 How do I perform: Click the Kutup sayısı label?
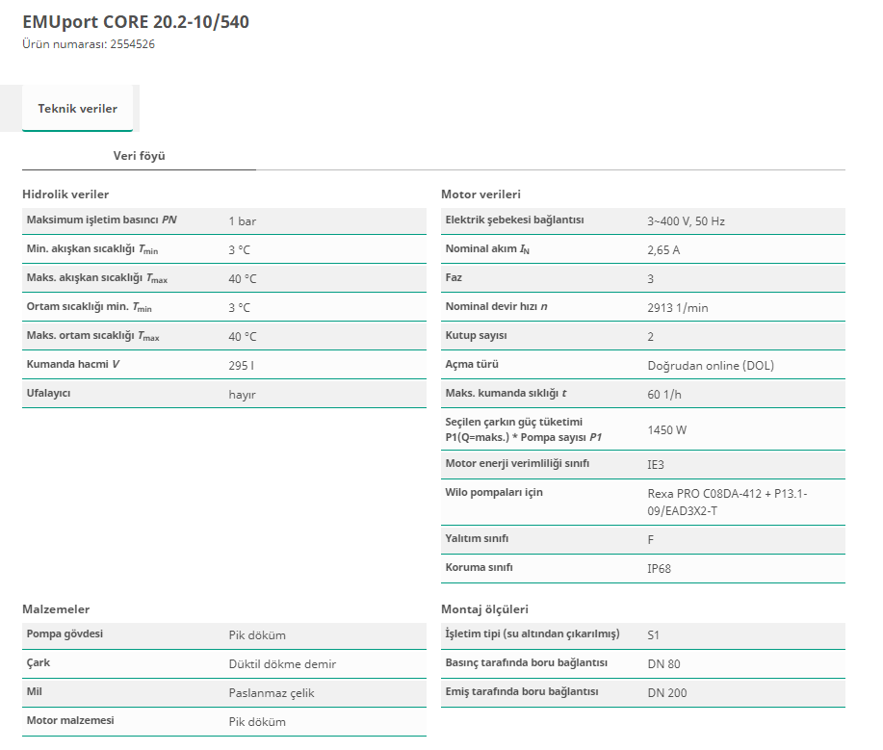[x=477, y=336]
